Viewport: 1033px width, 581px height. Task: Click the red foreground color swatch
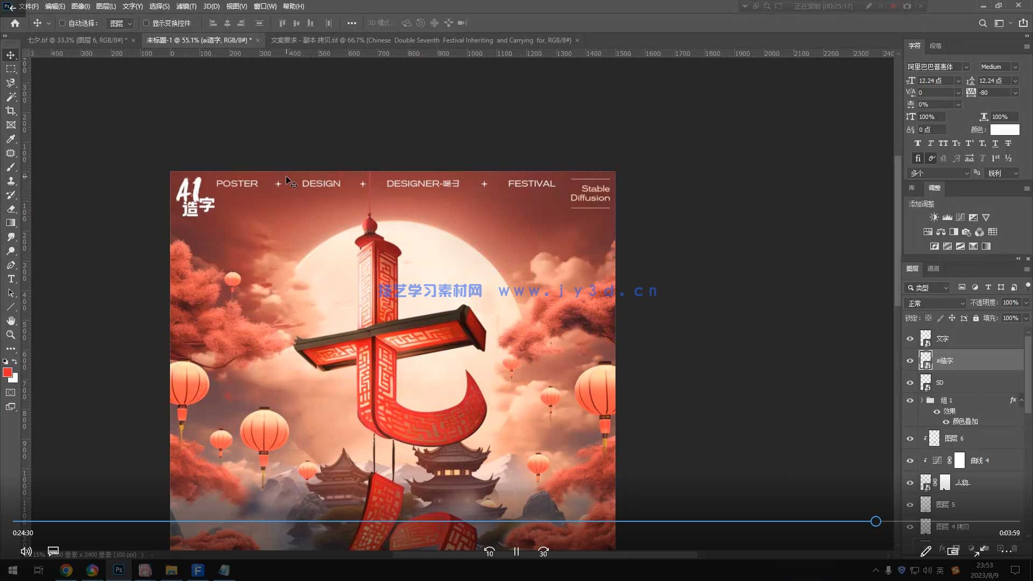(x=8, y=372)
